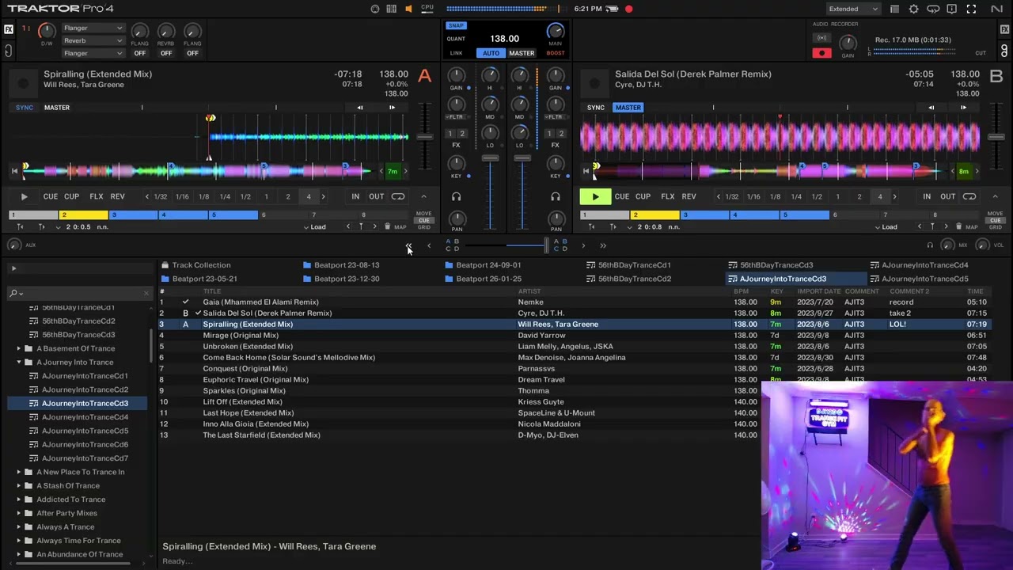Activate loop button on deck B

pyautogui.click(x=969, y=196)
